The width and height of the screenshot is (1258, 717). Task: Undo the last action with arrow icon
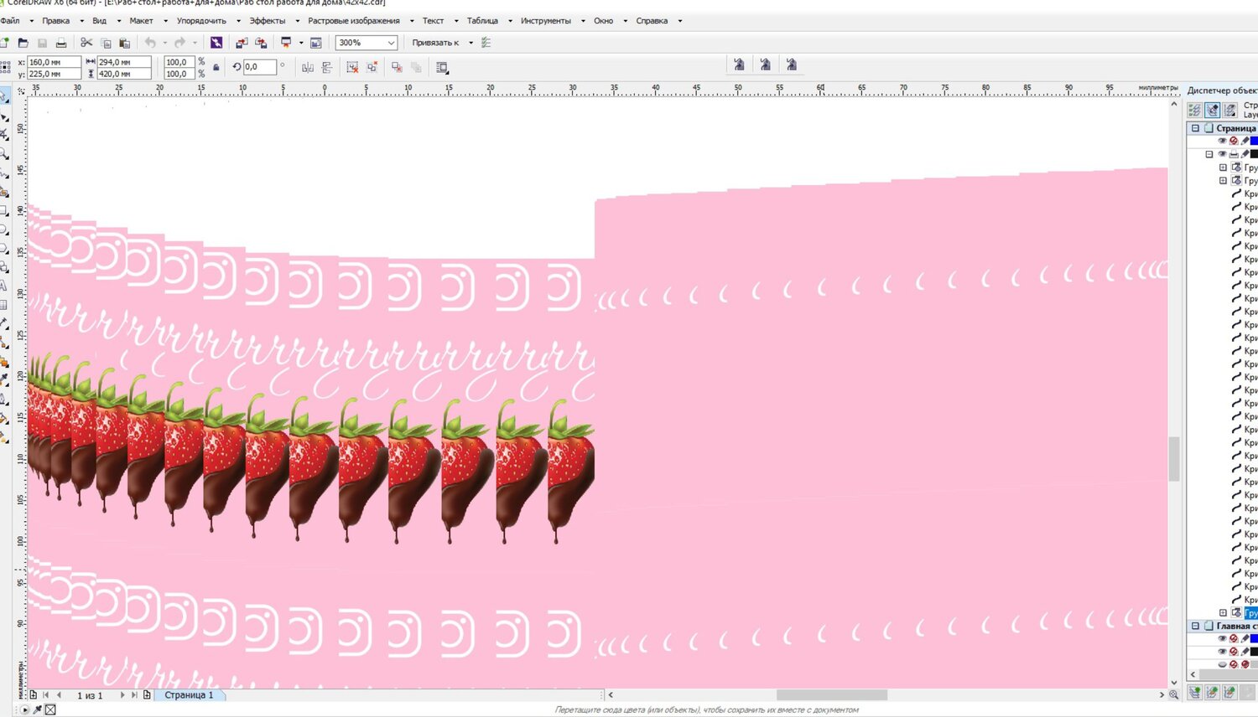(x=150, y=43)
